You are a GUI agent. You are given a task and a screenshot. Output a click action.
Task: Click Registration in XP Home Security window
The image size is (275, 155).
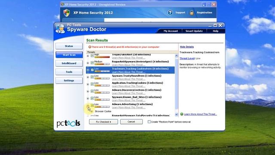[205, 12]
